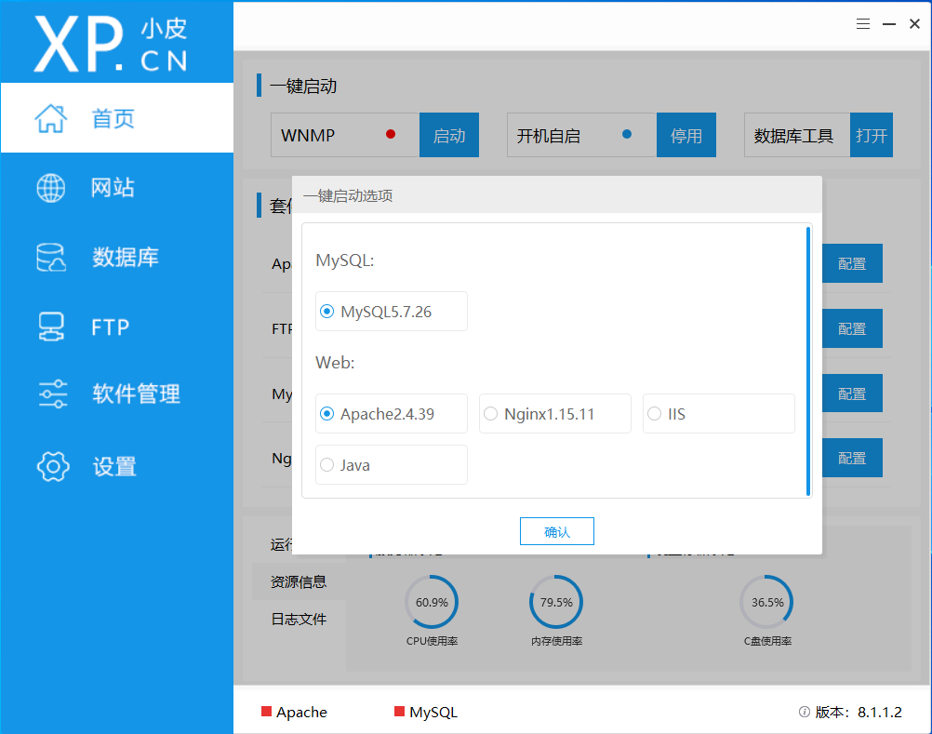Click the settings gear icon
This screenshot has width=932, height=734.
[53, 467]
